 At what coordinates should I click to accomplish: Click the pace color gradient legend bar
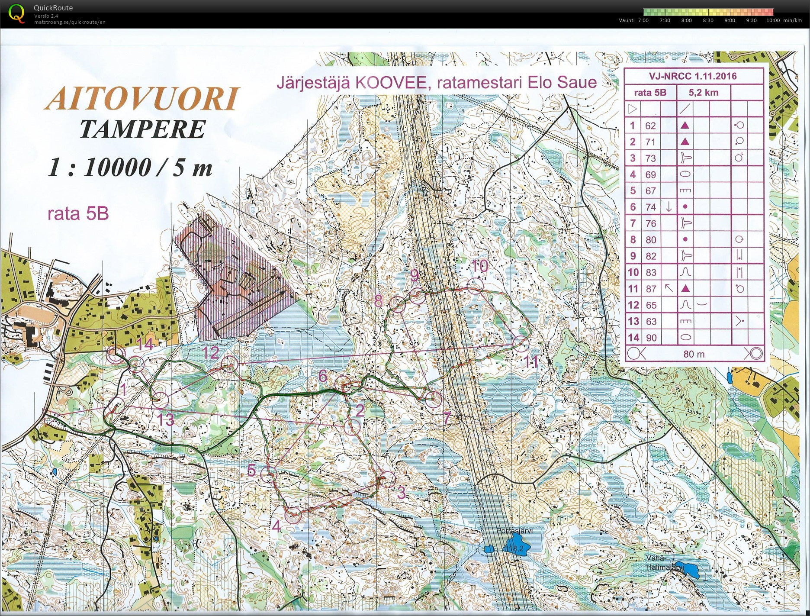click(x=708, y=12)
